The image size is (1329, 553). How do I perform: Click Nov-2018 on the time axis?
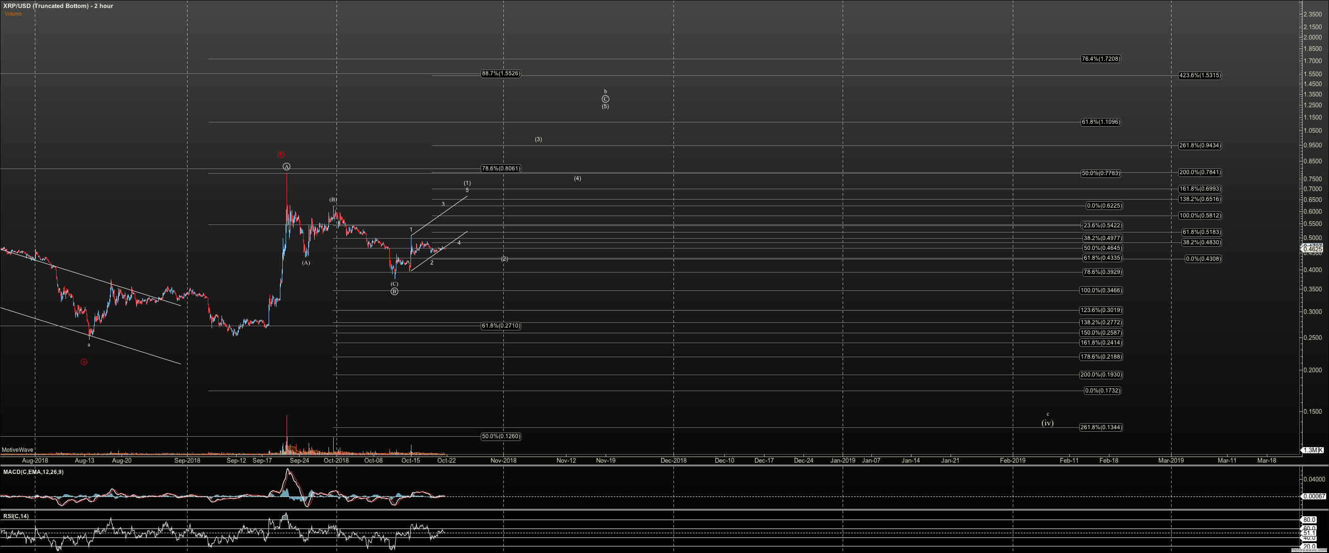pos(503,460)
